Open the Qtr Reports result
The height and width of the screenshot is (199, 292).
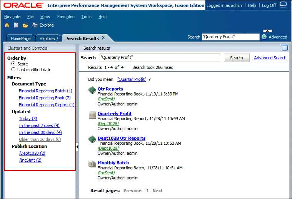tap(110, 89)
